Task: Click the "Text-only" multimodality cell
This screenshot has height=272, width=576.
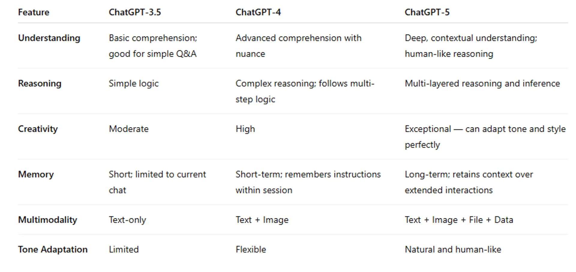Action: click(127, 220)
